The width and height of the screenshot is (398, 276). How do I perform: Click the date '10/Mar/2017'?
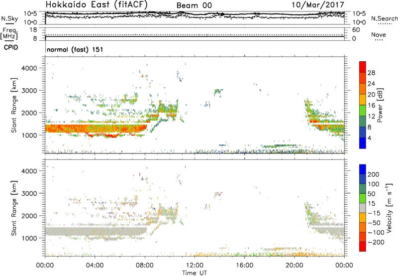pos(318,4)
